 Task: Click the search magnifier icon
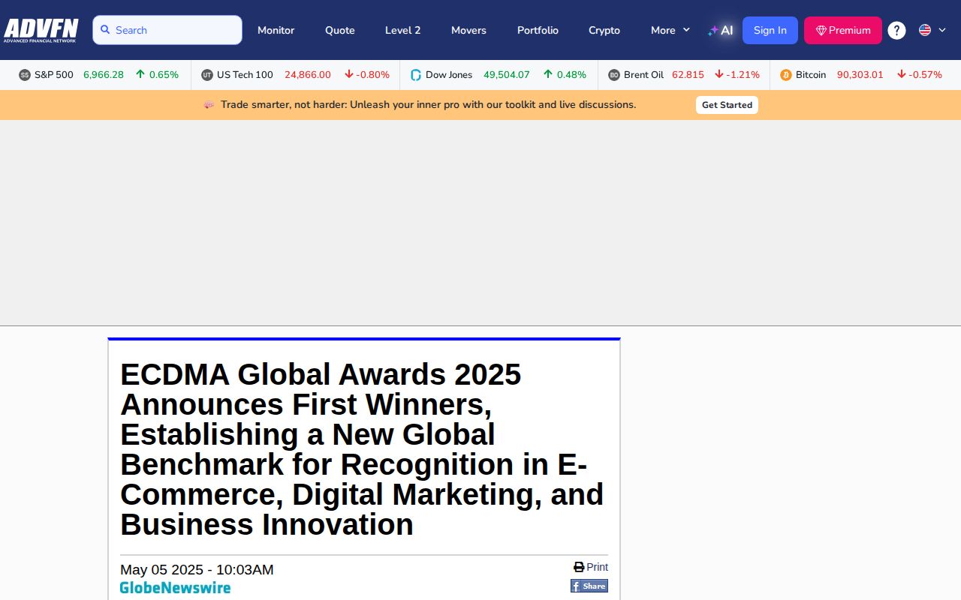click(105, 29)
